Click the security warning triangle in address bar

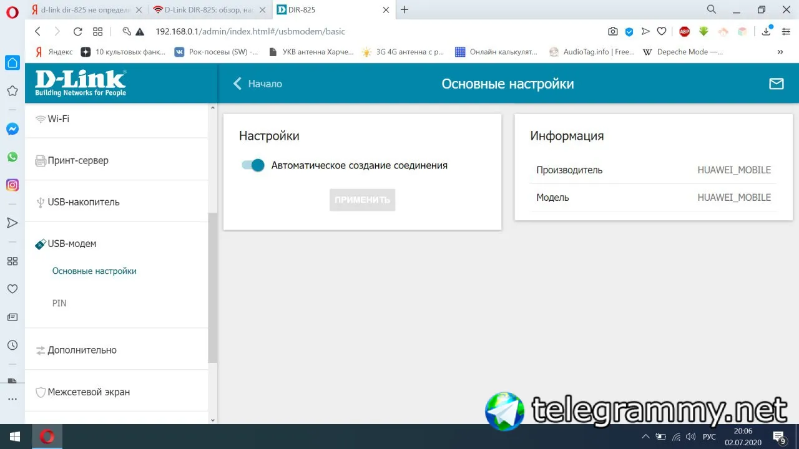[x=140, y=31]
